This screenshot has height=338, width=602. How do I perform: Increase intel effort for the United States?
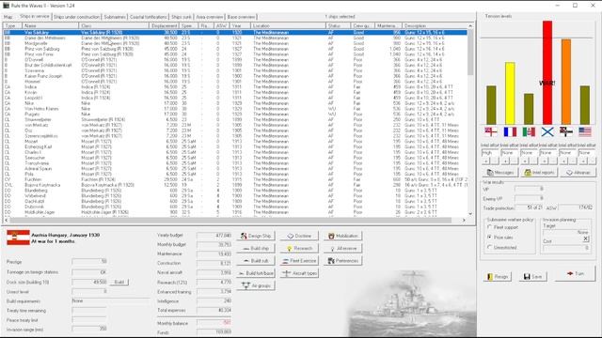[582, 161]
